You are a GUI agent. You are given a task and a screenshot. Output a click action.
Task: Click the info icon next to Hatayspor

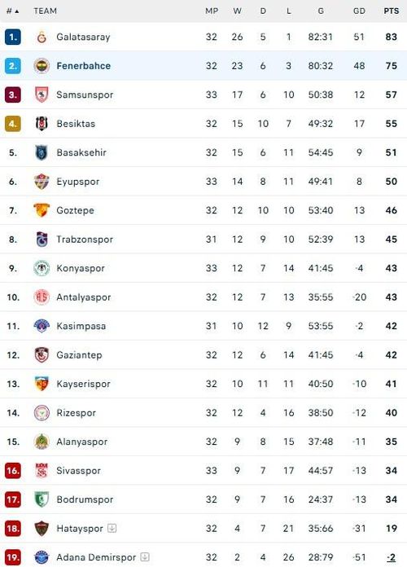click(112, 529)
